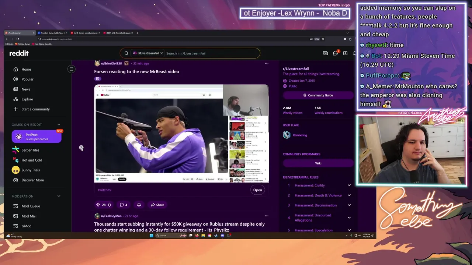Image resolution: width=472 pixels, height=265 pixels.
Task: Give award to the Forsen post
Action: pyautogui.click(x=139, y=205)
